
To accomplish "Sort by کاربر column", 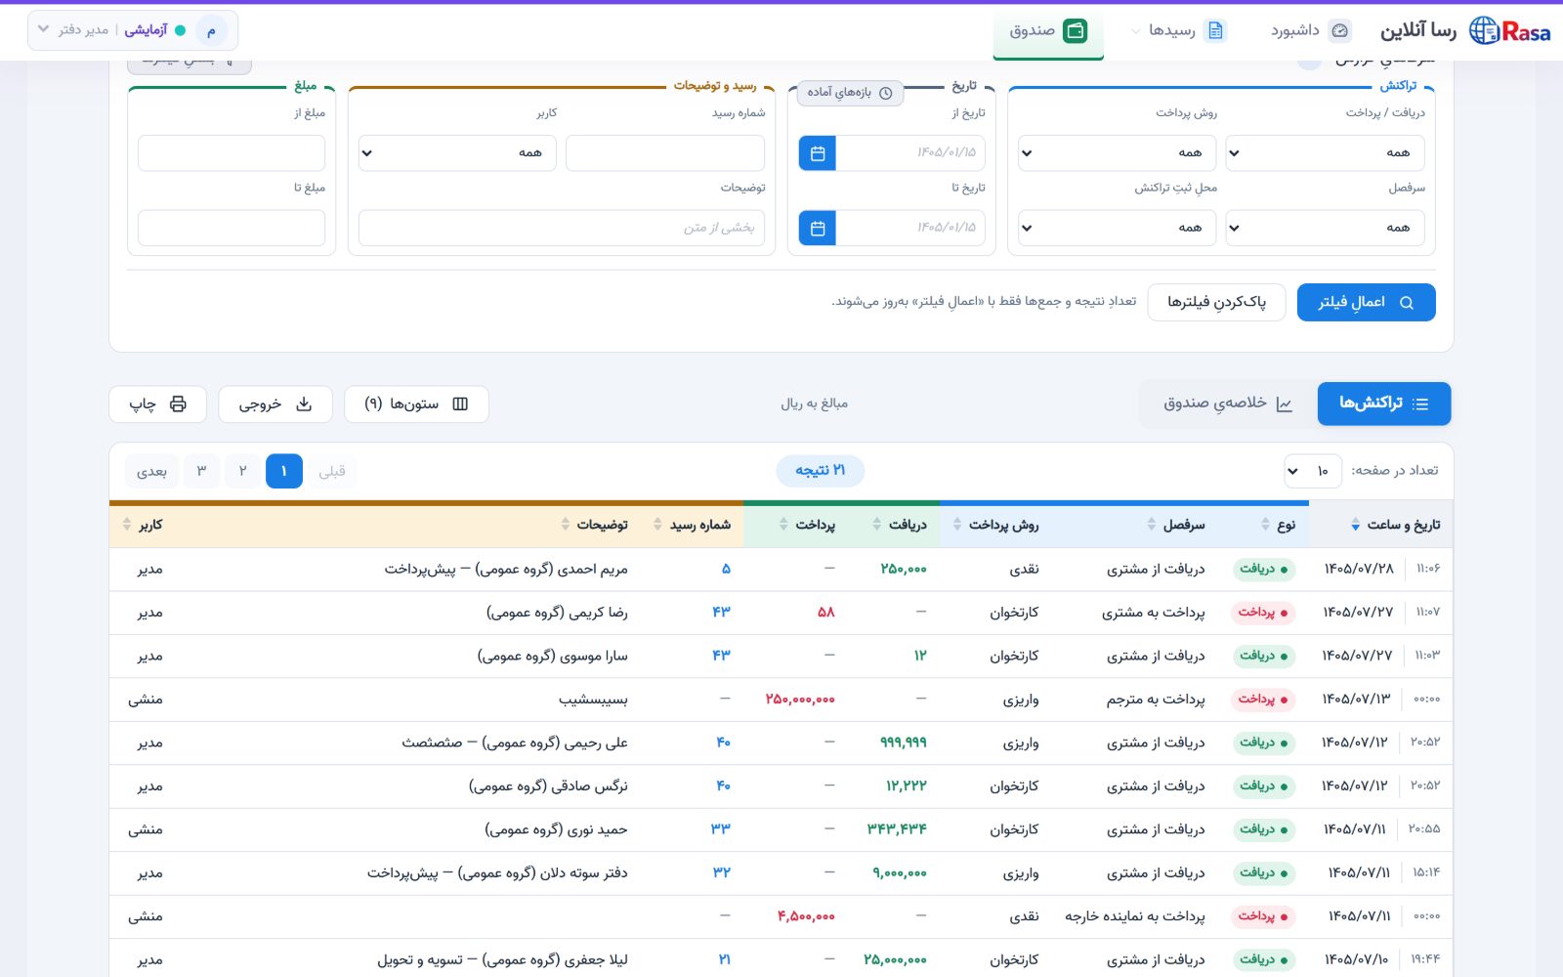I will (x=143, y=526).
